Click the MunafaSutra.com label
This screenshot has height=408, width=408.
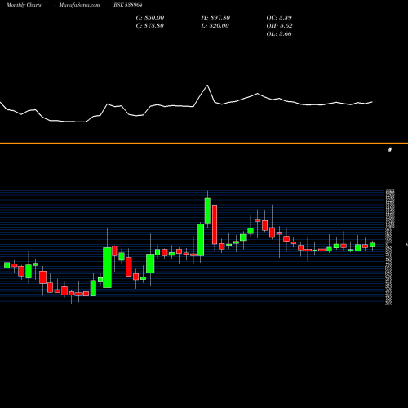pos(79,5)
